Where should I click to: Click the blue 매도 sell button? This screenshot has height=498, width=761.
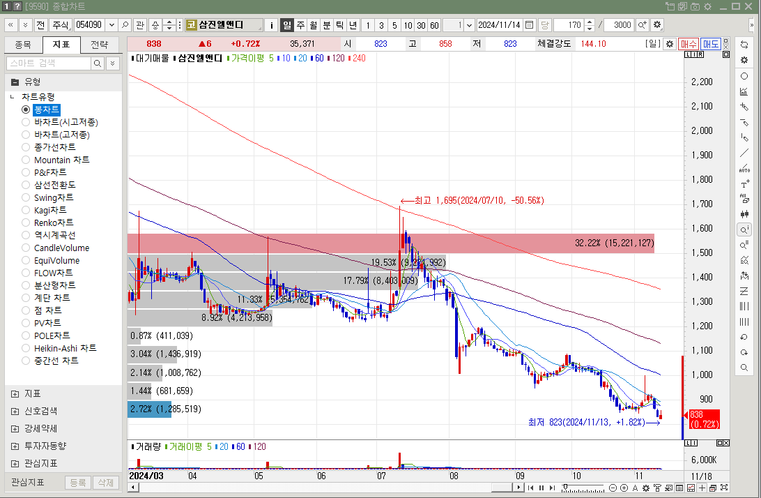click(x=711, y=44)
